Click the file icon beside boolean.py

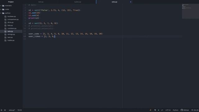tap(6, 16)
